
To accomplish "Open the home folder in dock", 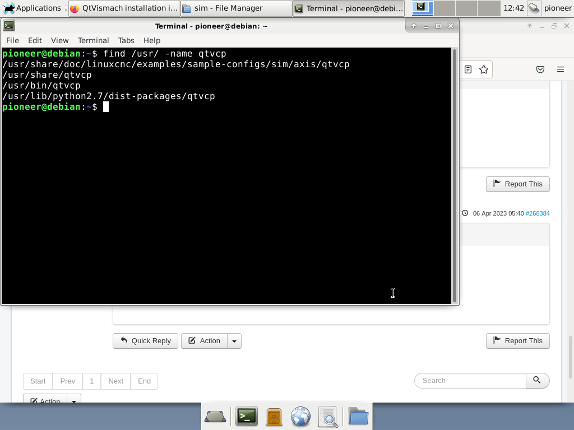I will [358, 417].
